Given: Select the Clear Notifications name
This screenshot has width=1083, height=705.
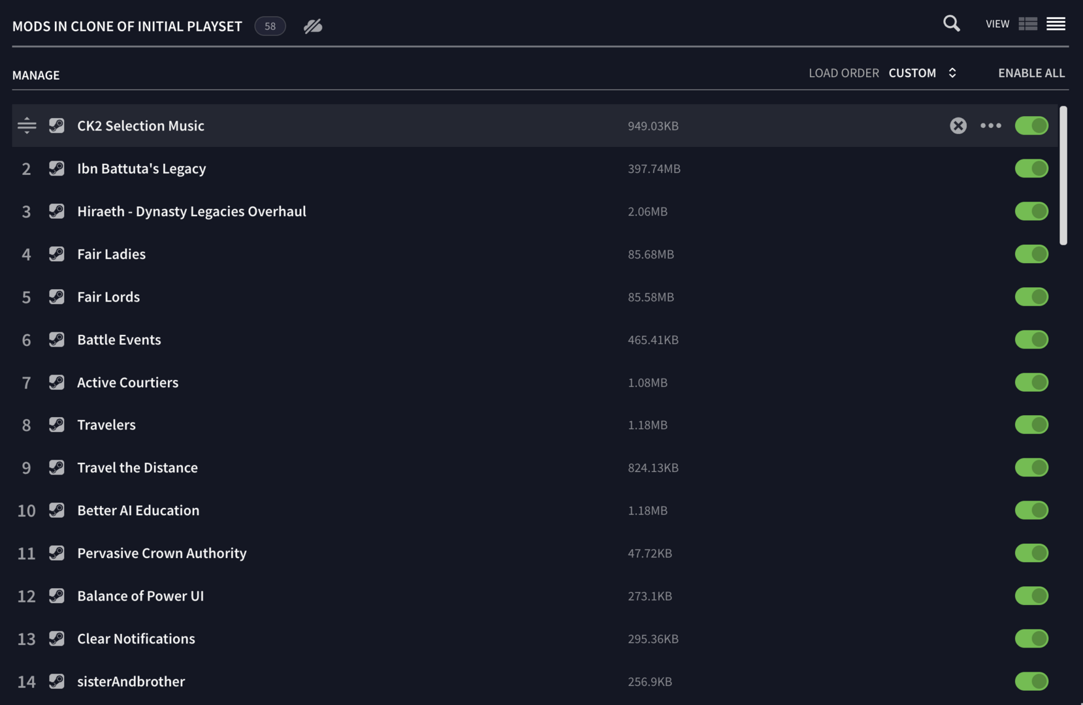Looking at the screenshot, I should tap(137, 638).
